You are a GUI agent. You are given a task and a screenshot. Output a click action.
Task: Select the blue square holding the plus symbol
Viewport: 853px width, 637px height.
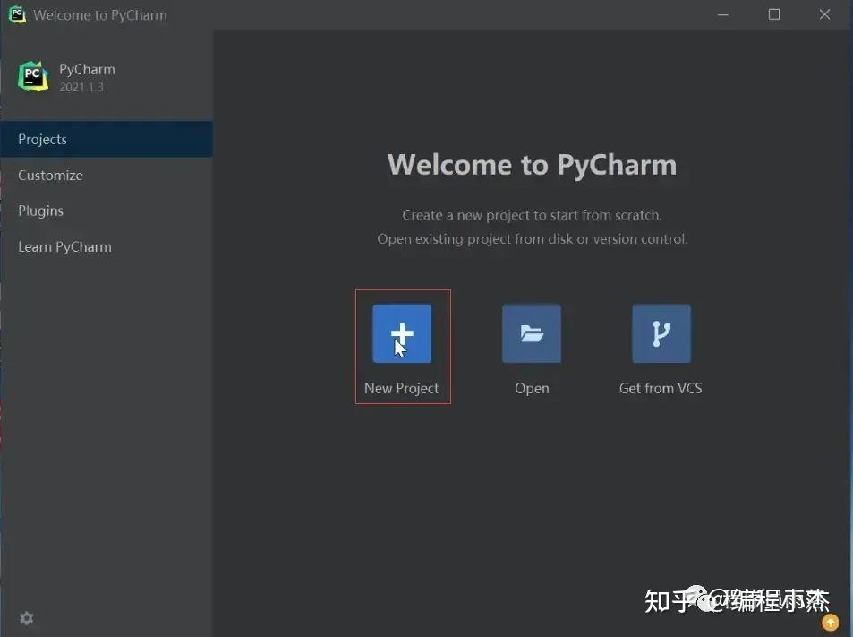[402, 332]
